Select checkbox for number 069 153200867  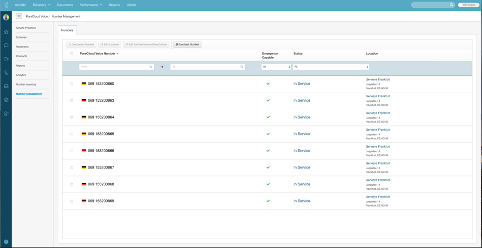[x=72, y=167]
